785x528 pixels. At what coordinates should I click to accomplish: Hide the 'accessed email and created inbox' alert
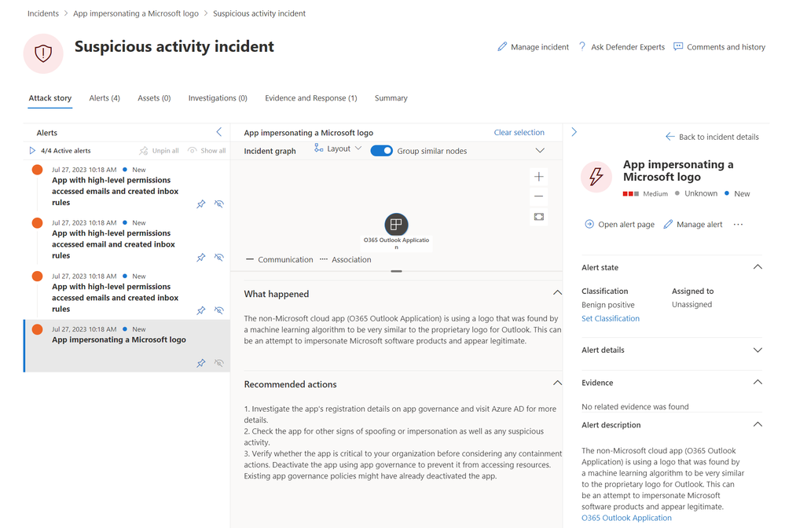pyautogui.click(x=218, y=257)
